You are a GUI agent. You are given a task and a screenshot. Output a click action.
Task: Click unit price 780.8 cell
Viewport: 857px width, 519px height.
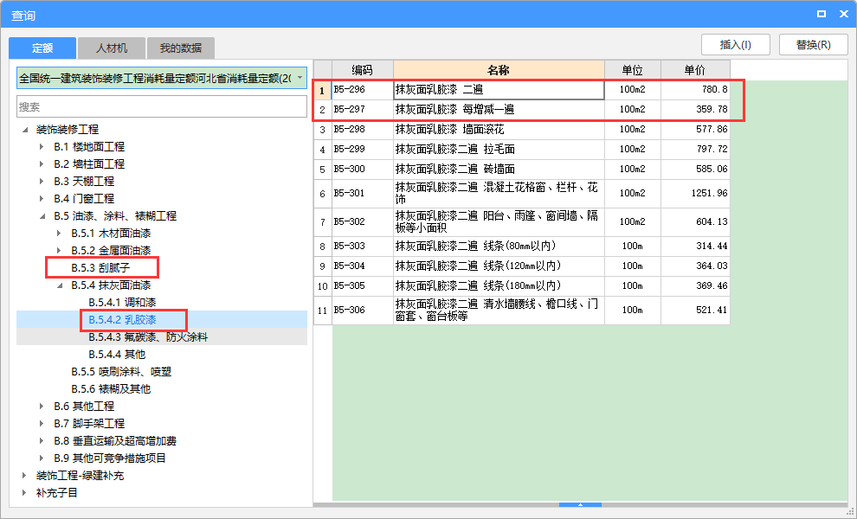(695, 90)
